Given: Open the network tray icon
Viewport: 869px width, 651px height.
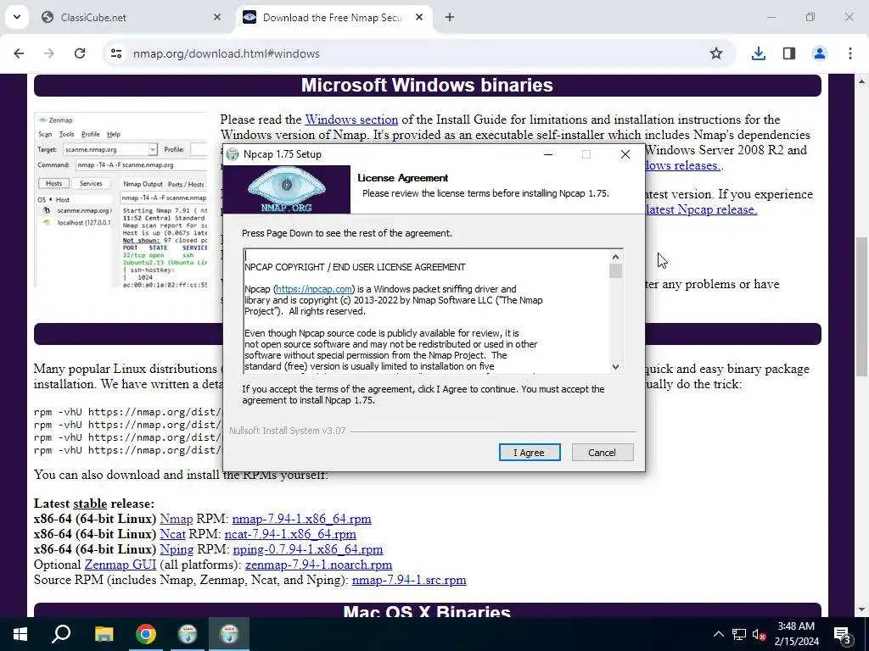Looking at the screenshot, I should [739, 634].
